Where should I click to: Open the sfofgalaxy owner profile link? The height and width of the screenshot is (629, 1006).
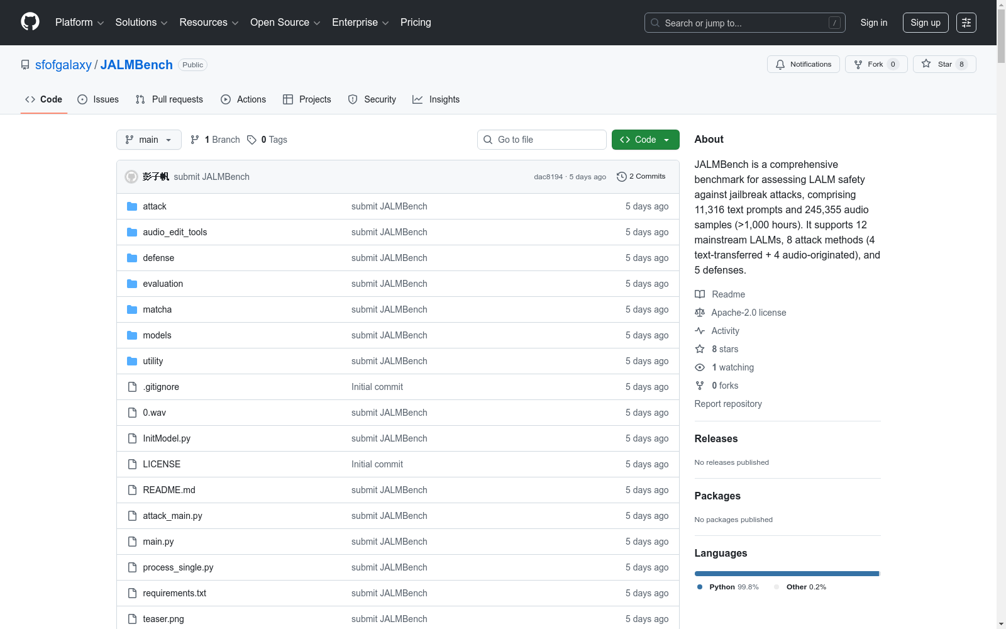pos(64,65)
